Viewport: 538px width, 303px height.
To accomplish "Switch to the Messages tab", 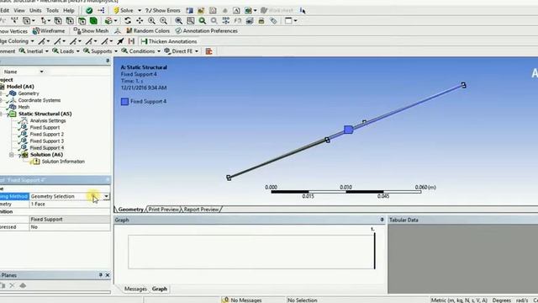I will (135, 289).
